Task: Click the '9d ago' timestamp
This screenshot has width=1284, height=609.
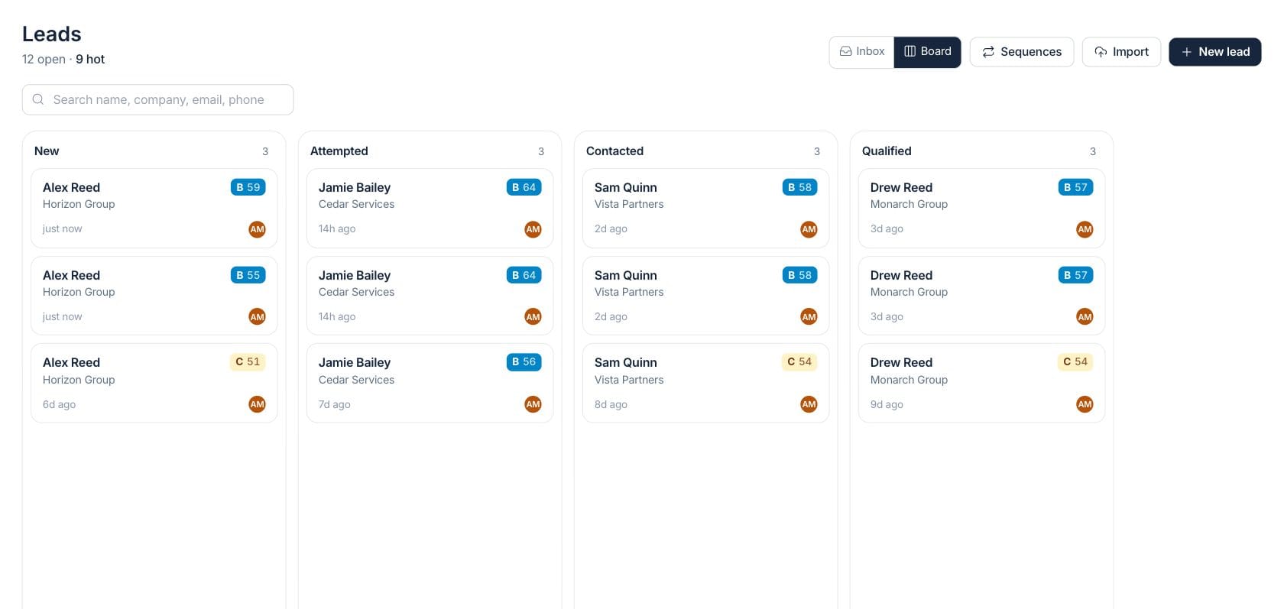Action: (887, 404)
